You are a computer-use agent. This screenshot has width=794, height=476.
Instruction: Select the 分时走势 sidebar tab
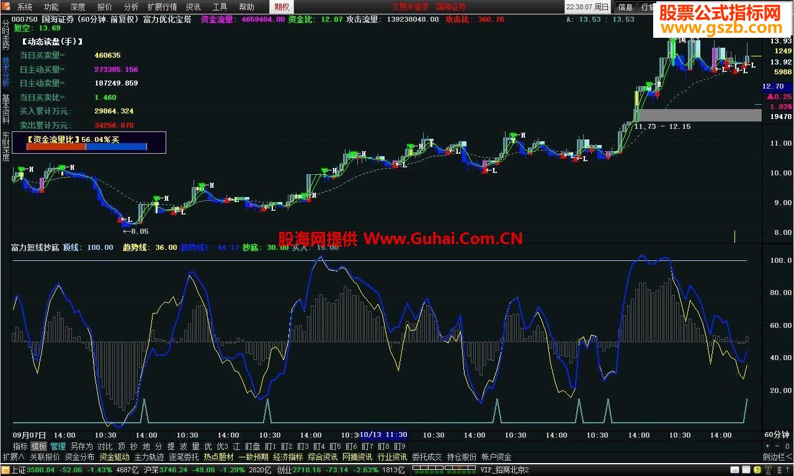[x=6, y=36]
